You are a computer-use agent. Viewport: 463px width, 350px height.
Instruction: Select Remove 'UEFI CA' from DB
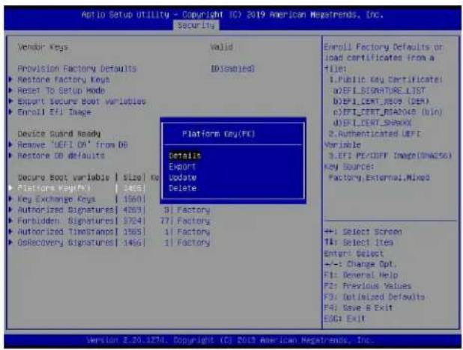(x=73, y=145)
